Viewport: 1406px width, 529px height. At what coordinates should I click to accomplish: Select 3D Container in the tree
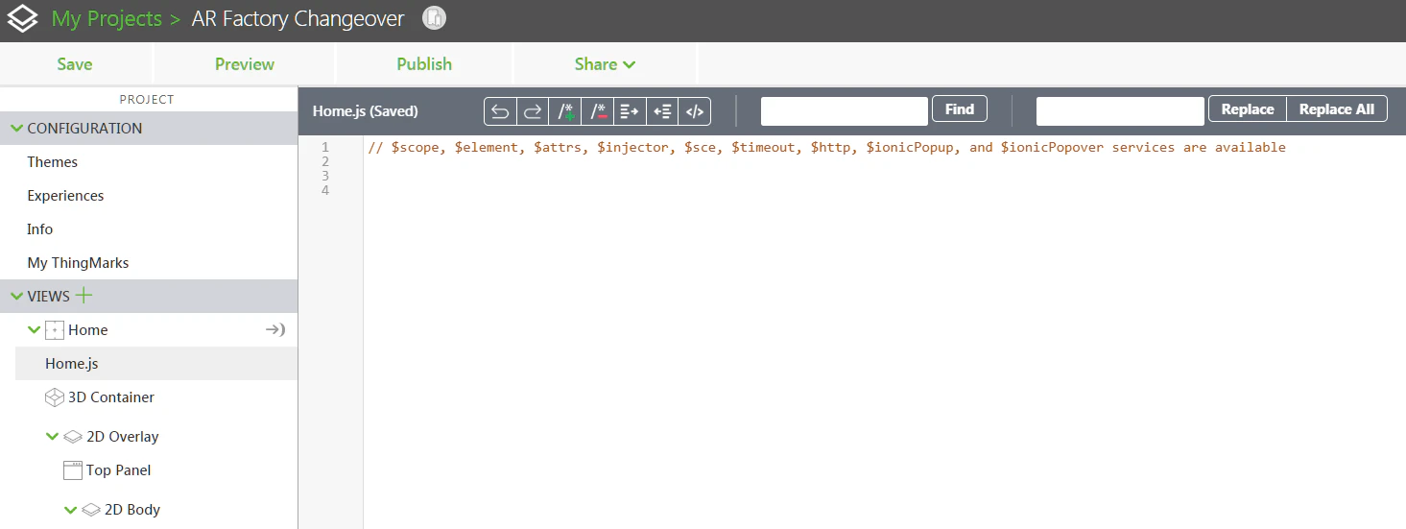click(x=111, y=397)
